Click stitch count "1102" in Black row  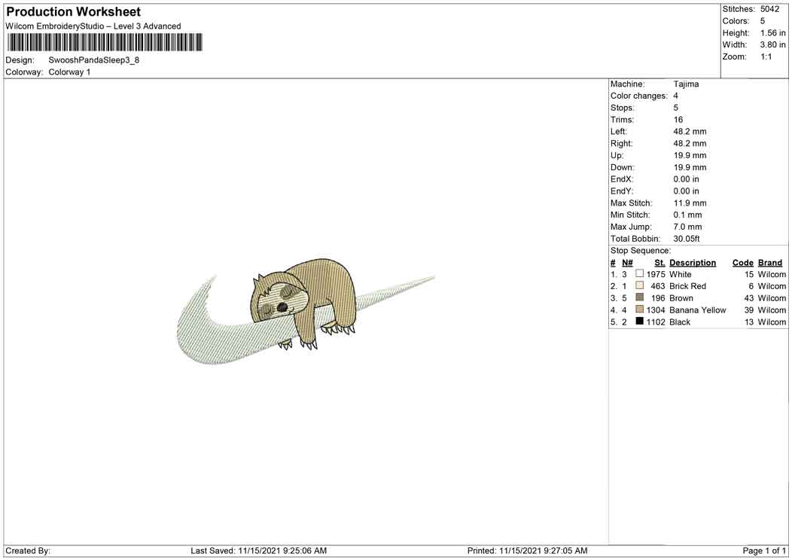(x=656, y=322)
